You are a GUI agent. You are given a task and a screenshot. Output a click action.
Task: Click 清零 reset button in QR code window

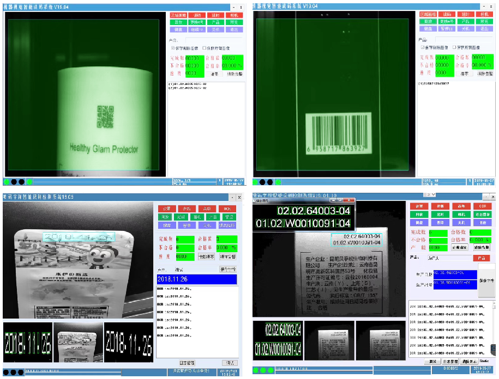click(214, 73)
